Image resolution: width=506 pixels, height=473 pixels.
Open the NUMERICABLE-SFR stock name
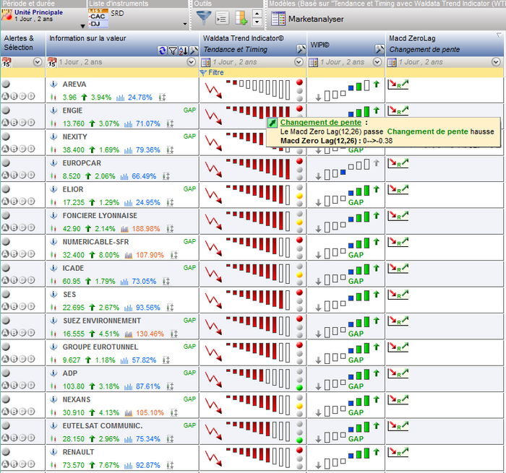click(x=95, y=242)
